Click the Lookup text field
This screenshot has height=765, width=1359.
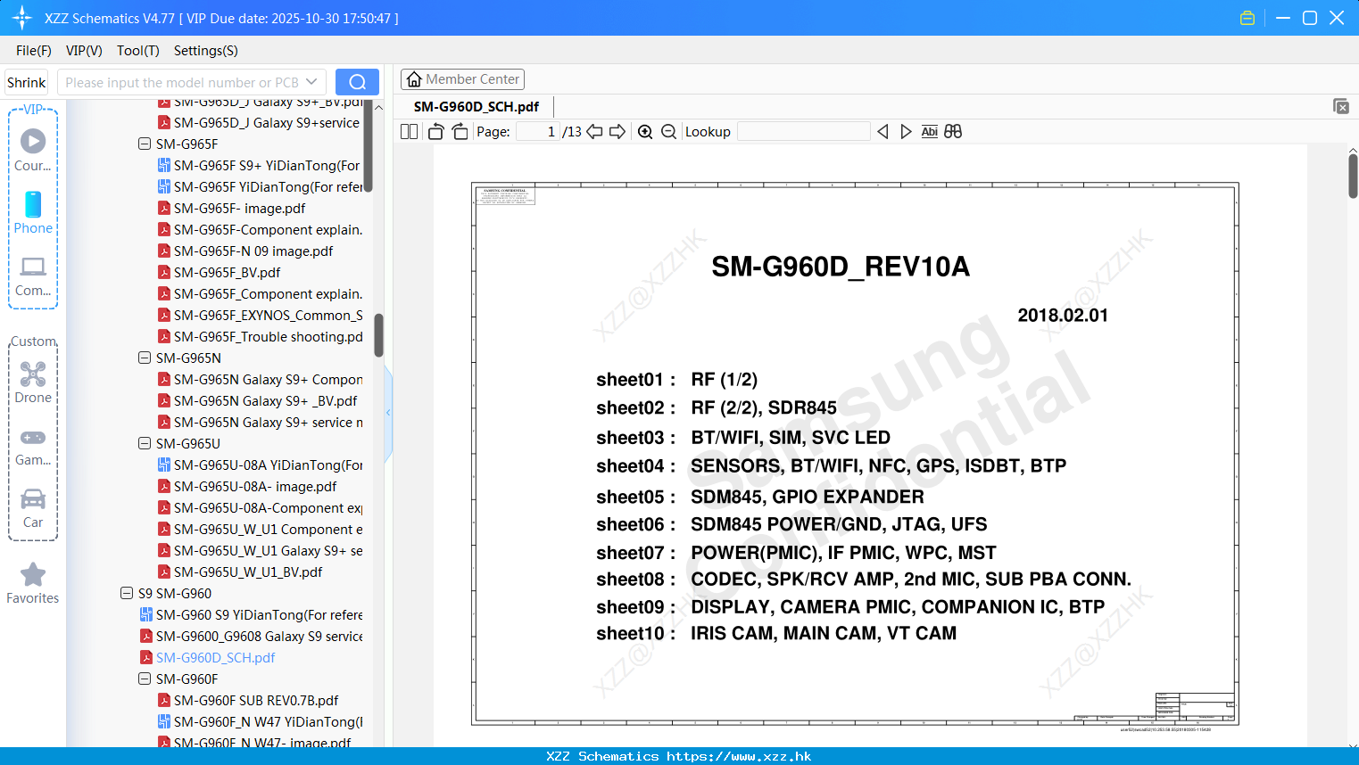803,132
